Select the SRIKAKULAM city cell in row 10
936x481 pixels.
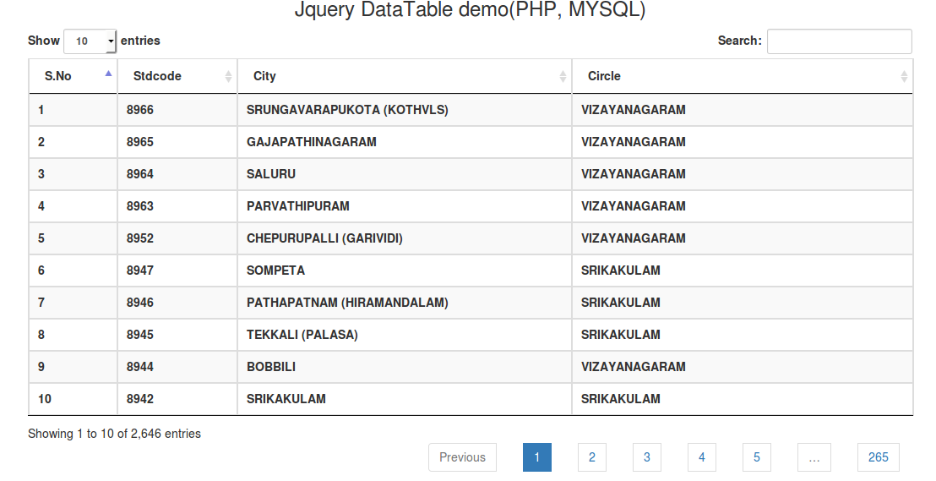click(x=405, y=399)
